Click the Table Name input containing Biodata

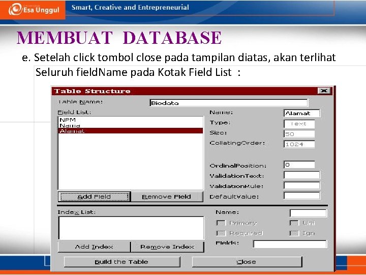pos(229,103)
